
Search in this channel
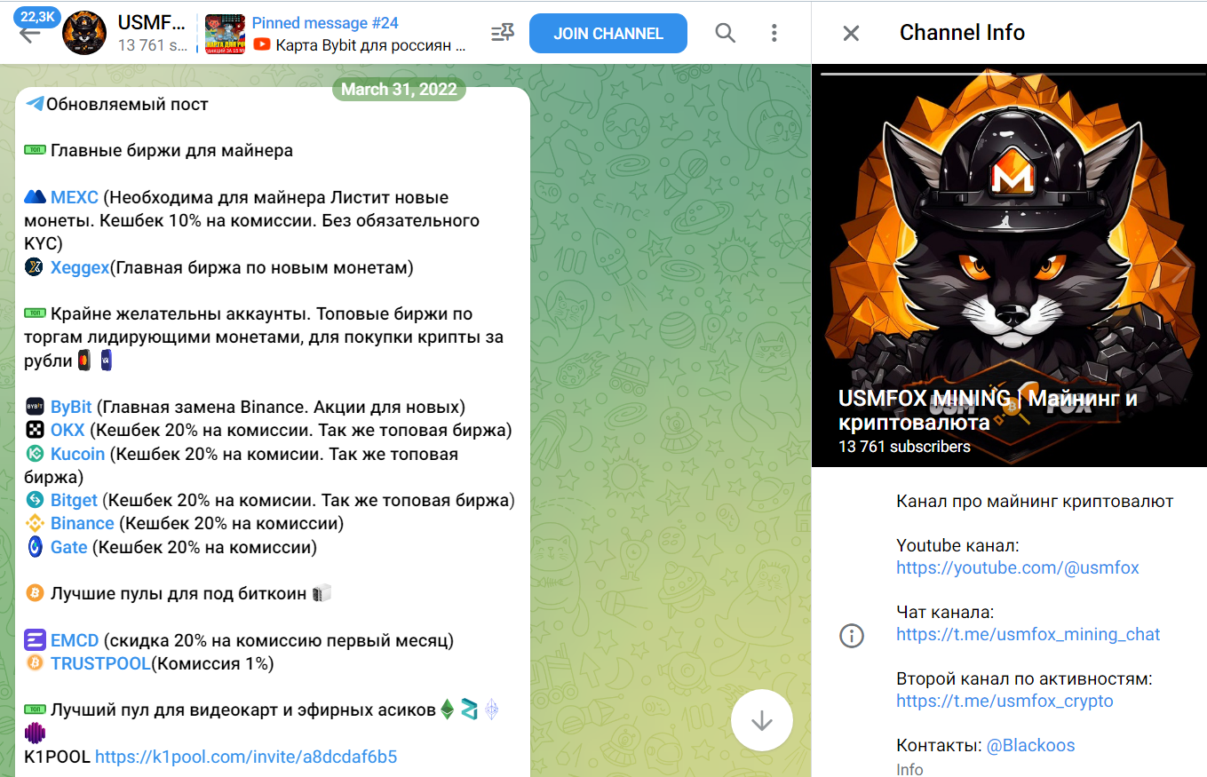726,34
